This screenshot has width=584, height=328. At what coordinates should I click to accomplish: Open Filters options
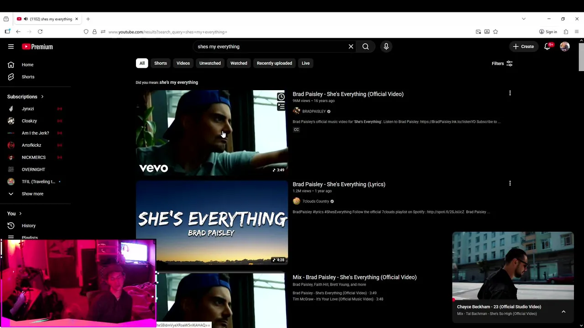[x=502, y=63]
